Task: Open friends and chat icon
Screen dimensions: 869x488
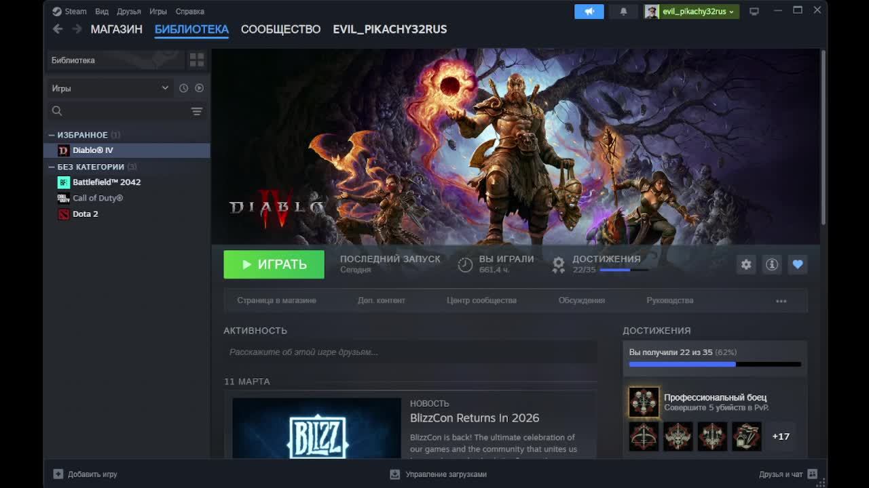Action: click(x=812, y=474)
